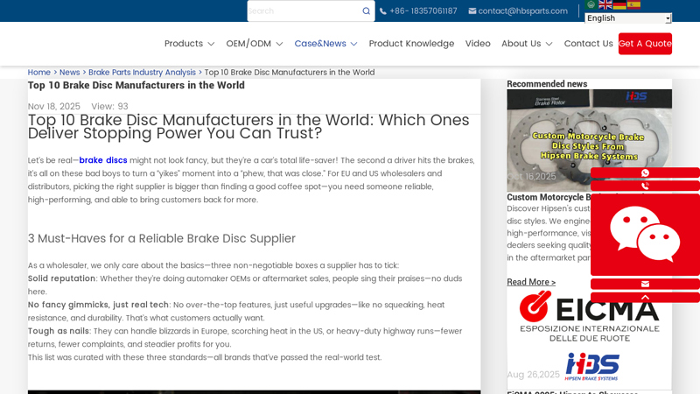Expand the Products menu chevron
This screenshot has height=394, width=700.
coord(211,44)
